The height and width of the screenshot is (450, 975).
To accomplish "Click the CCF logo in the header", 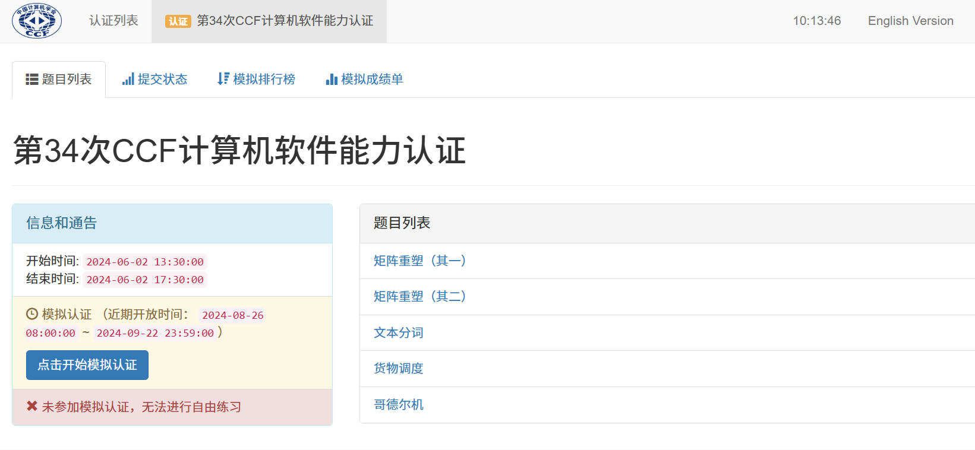I will coord(37,21).
